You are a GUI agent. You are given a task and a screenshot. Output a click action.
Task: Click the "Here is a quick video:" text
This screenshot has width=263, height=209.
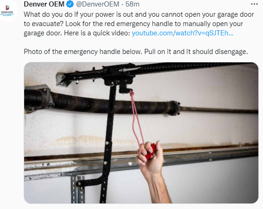click(x=97, y=33)
